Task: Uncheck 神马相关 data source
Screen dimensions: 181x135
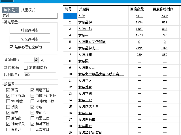Action: tap(8, 124)
